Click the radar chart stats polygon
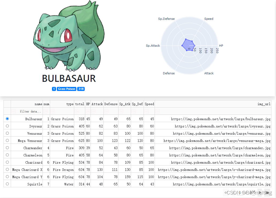This screenshot has height=198, width=276. tap(188, 45)
